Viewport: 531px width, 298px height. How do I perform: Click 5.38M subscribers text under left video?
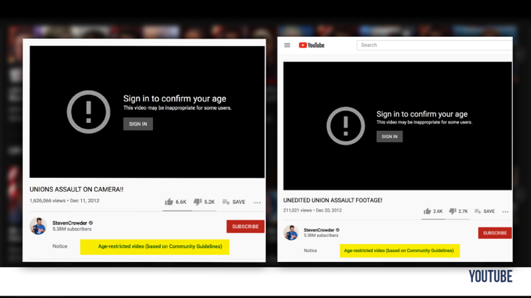[72, 229]
